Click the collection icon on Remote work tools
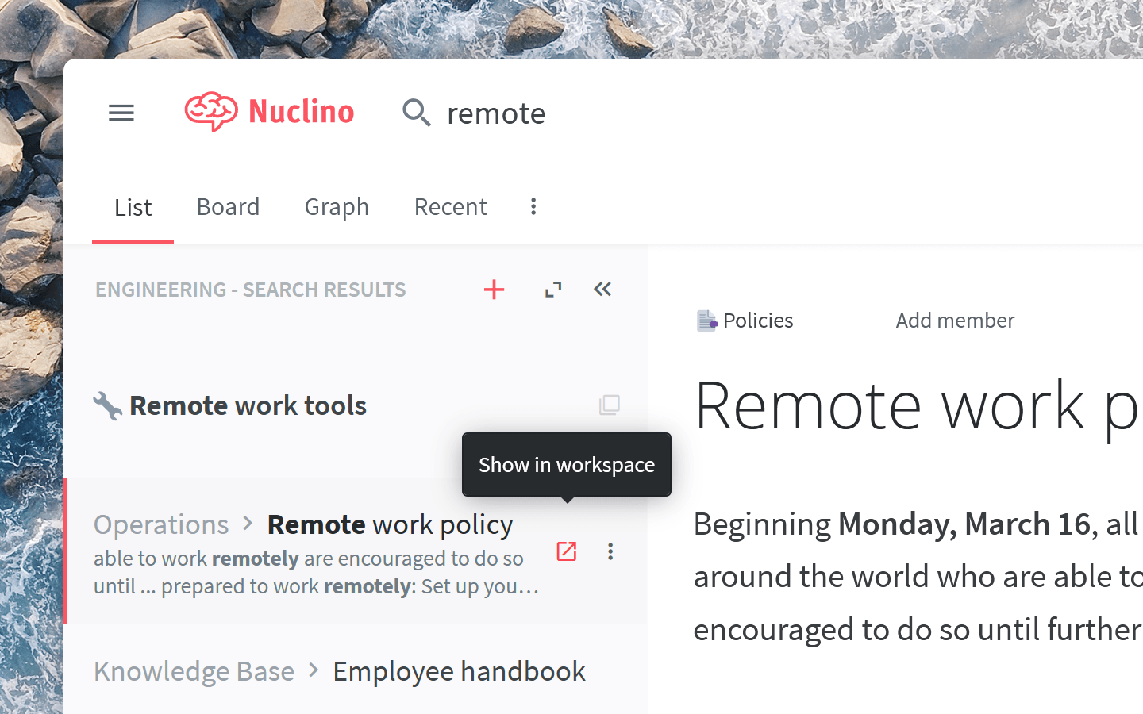Viewport: 1143px width, 714px height. [x=610, y=405]
